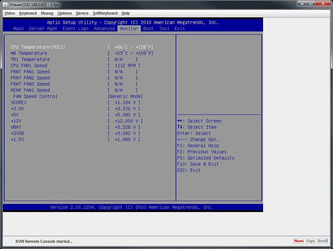This screenshot has height=249, width=333.
Task: Open the Keyboard menu
Action: 28,13
